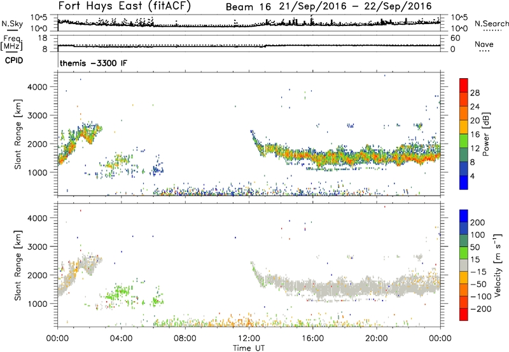Click the '18' tick on the frequency axis
This screenshot has width=509, height=352.
(x=43, y=38)
